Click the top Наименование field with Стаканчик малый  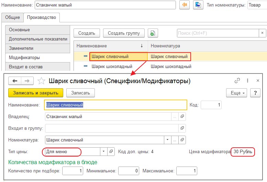pyautogui.click(x=105, y=5)
